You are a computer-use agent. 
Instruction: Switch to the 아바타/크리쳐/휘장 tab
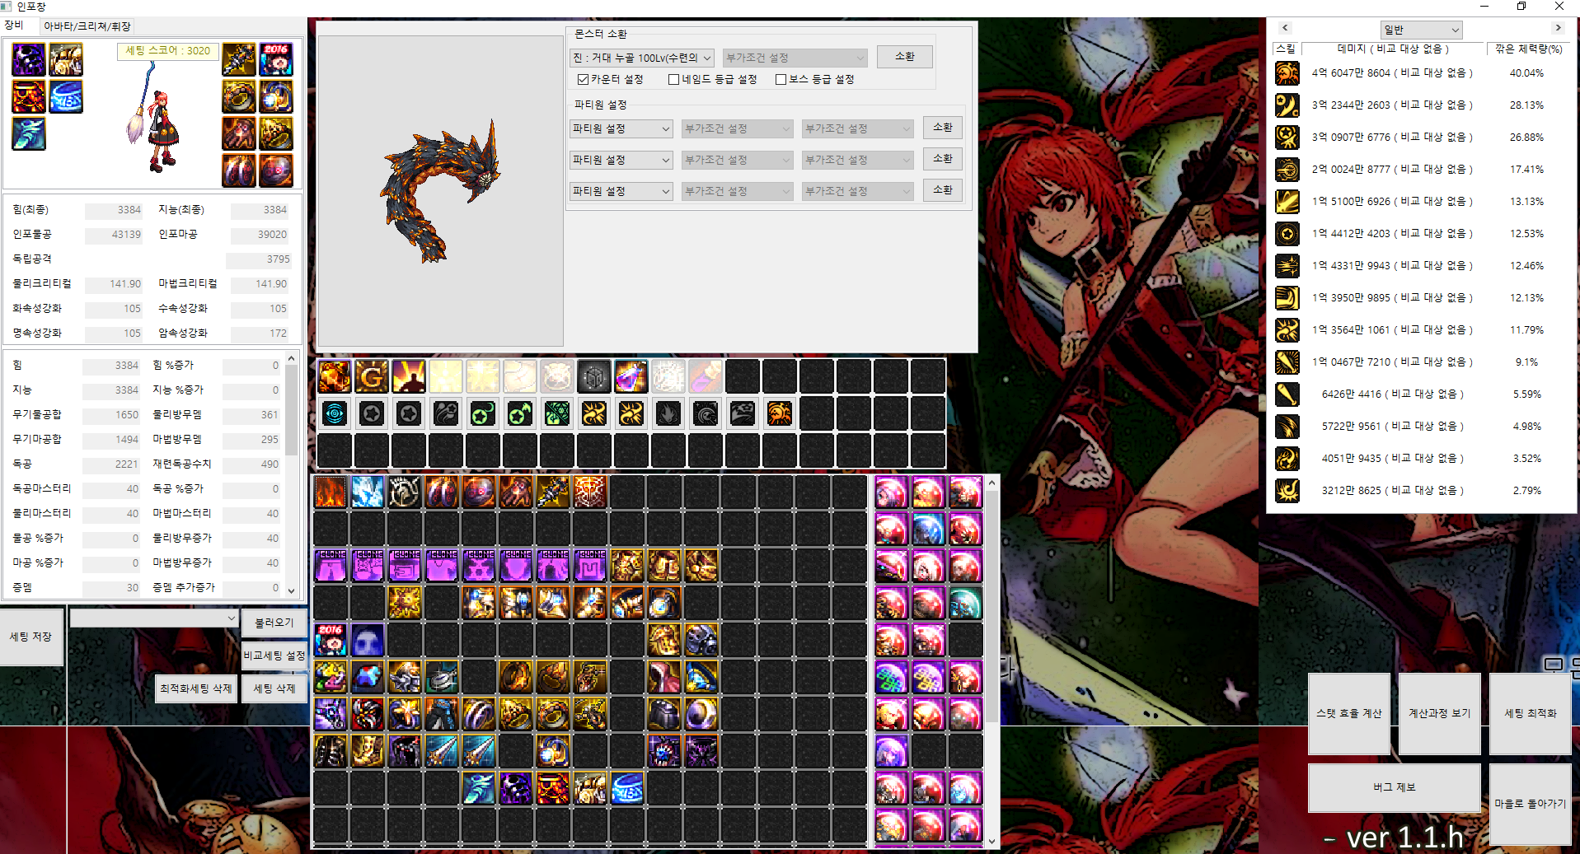tap(87, 26)
